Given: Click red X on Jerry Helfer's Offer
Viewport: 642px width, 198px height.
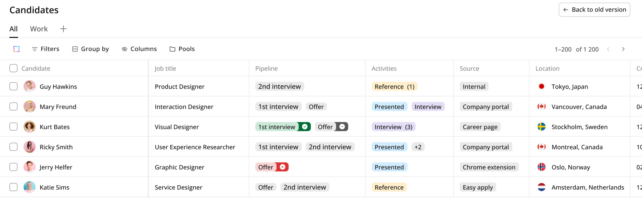Looking at the screenshot, I should click(x=283, y=167).
